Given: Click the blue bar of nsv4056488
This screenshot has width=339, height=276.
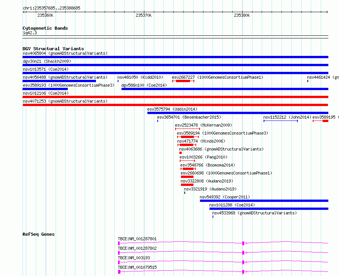Looking at the screenshot, I should click(59, 81).
